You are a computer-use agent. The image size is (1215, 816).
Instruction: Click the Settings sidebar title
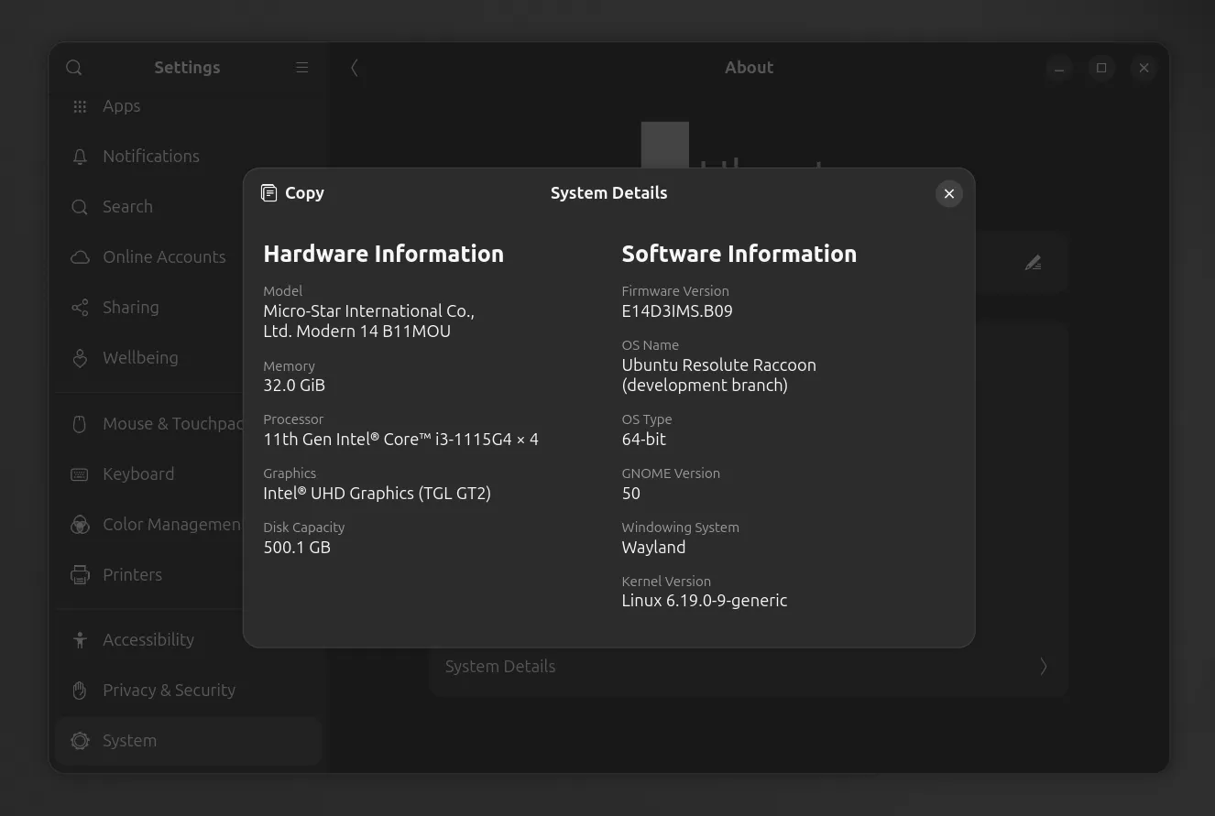pyautogui.click(x=187, y=68)
